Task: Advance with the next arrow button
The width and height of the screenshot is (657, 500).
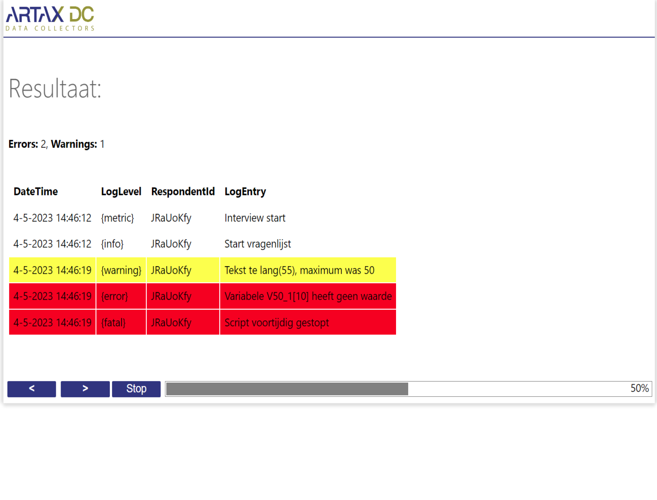Action: point(85,389)
